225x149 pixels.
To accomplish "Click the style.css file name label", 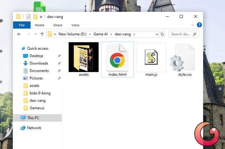I will (185, 75).
